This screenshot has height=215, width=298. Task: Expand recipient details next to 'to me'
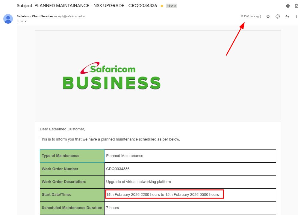click(x=25, y=21)
